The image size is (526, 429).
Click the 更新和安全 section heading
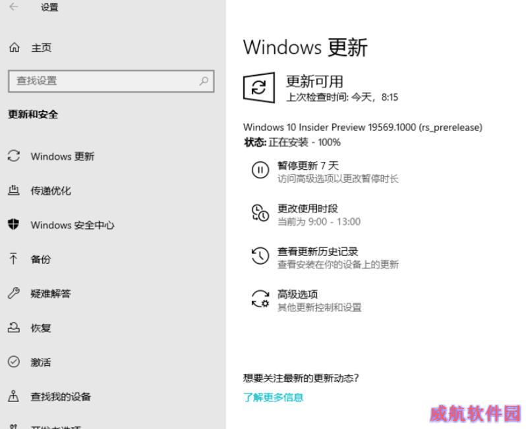click(33, 114)
